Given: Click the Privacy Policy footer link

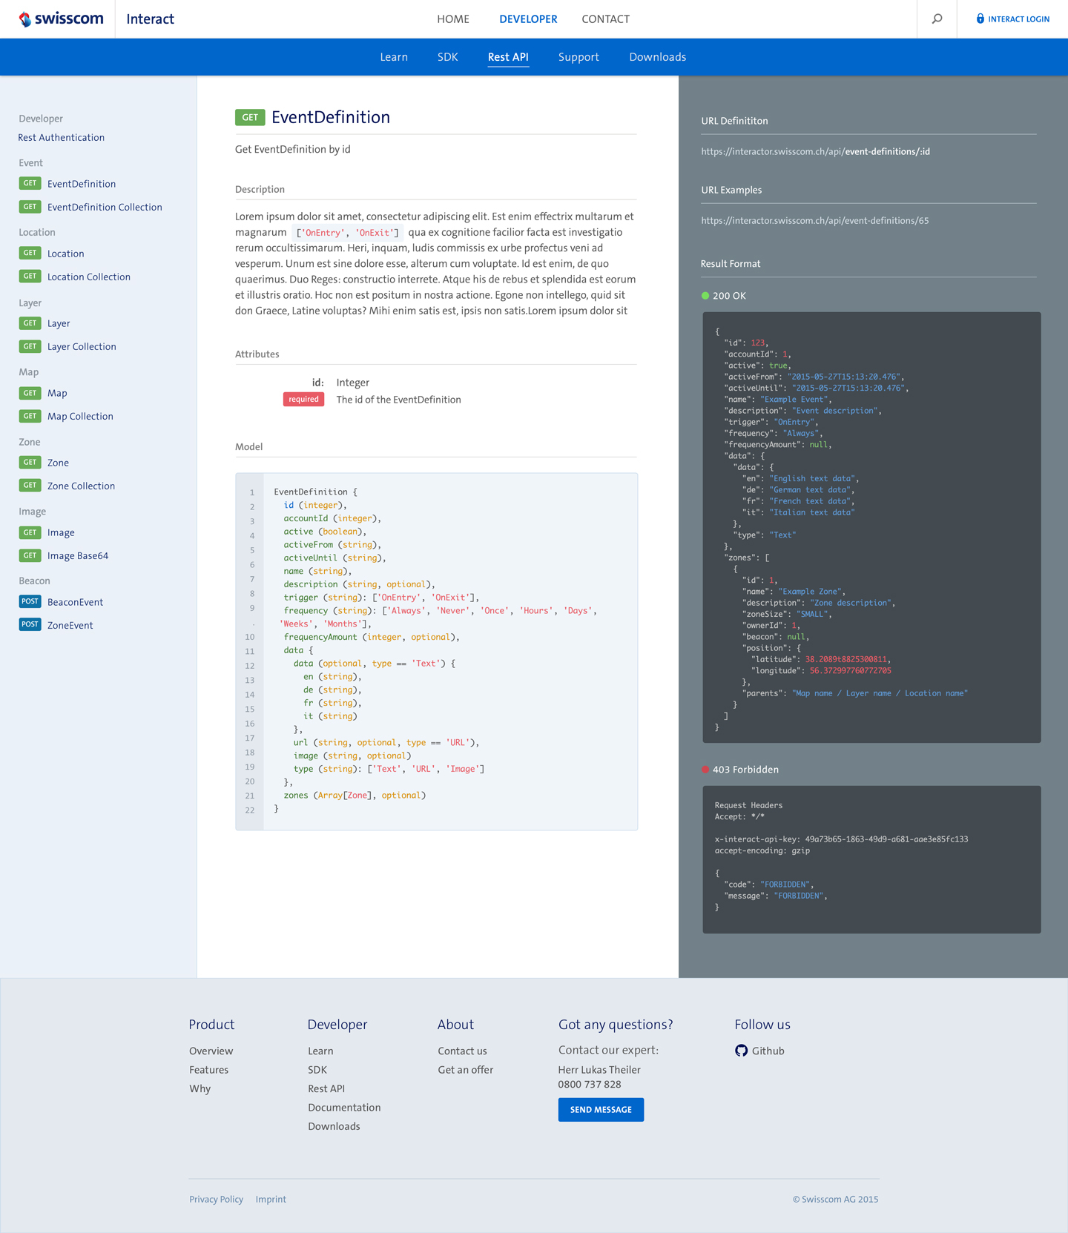Looking at the screenshot, I should pyautogui.click(x=216, y=1199).
